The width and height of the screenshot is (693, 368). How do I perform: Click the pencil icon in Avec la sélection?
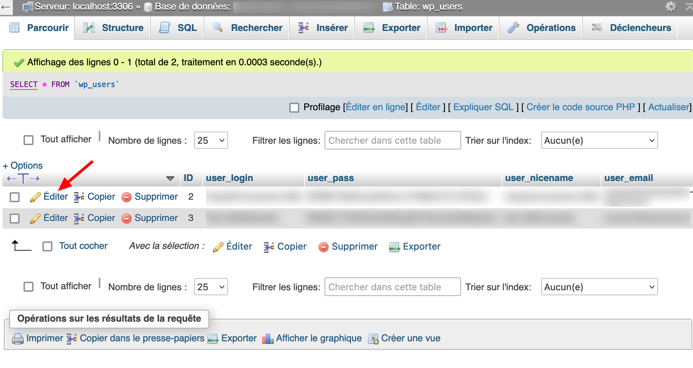tap(218, 247)
